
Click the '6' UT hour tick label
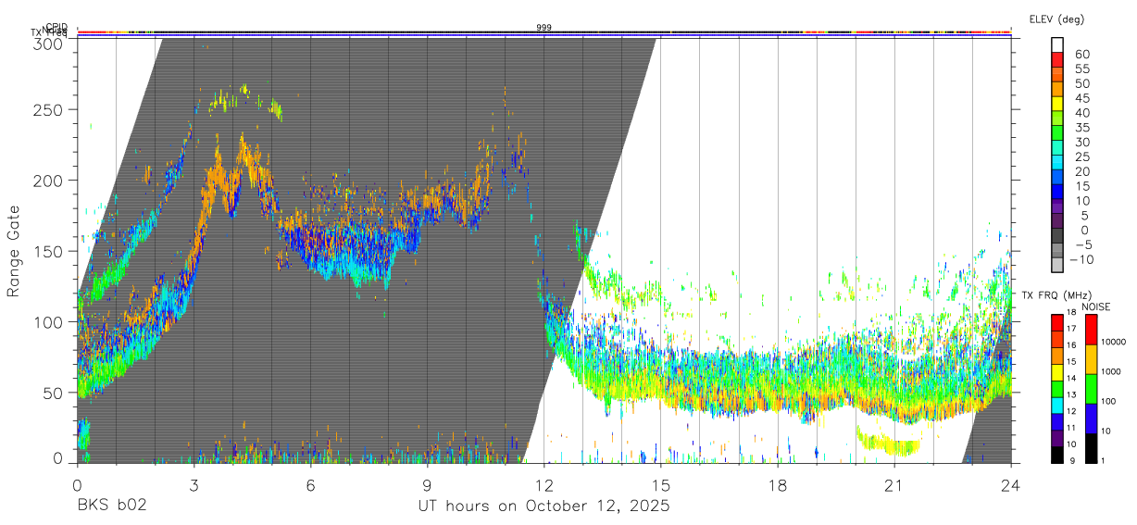(310, 484)
